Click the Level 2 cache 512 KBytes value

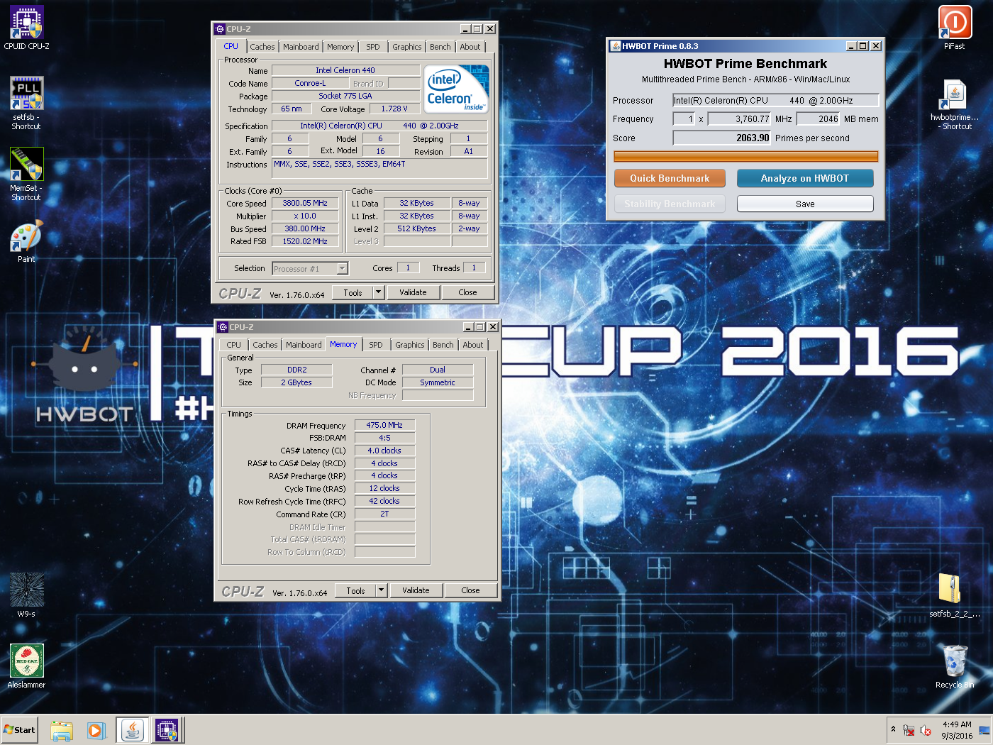point(417,228)
